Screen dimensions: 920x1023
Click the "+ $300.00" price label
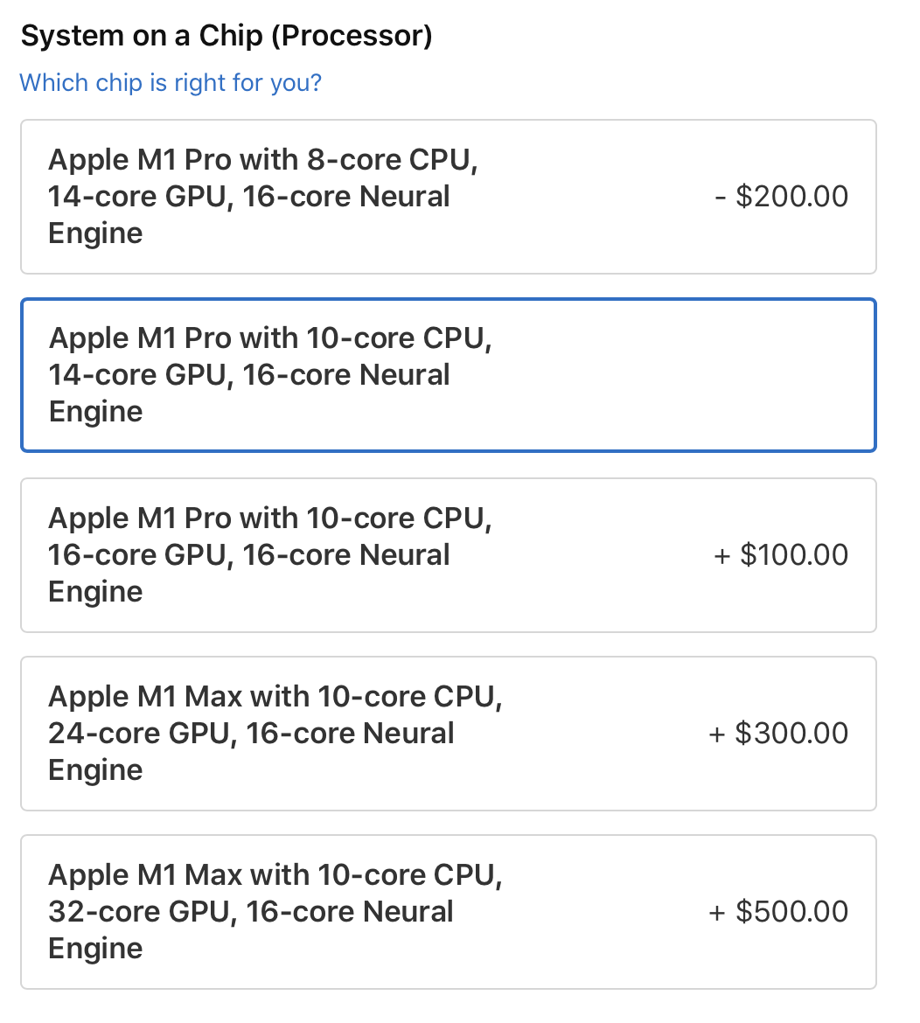(778, 734)
